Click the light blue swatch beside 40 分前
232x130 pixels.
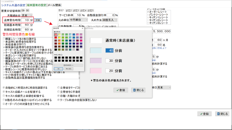tap(96, 50)
